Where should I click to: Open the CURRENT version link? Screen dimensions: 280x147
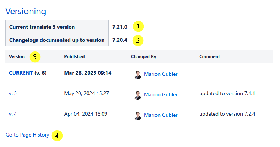(x=21, y=73)
